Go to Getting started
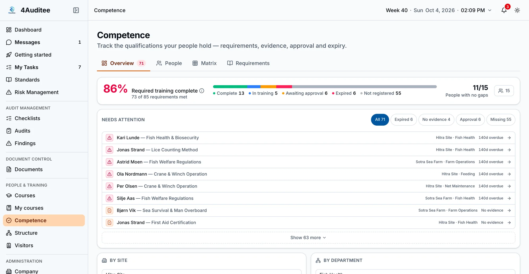The height and width of the screenshot is (274, 529). point(44,55)
